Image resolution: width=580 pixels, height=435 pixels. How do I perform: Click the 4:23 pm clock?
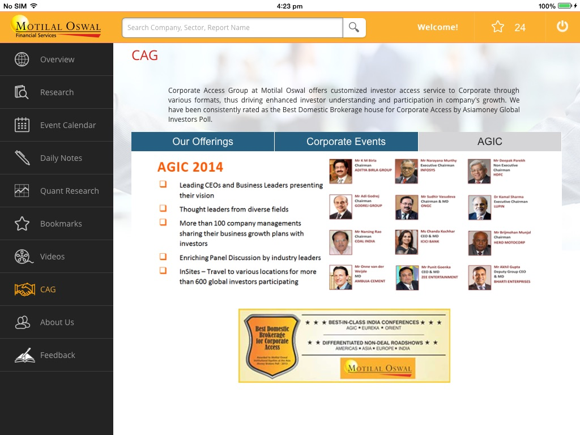point(289,6)
